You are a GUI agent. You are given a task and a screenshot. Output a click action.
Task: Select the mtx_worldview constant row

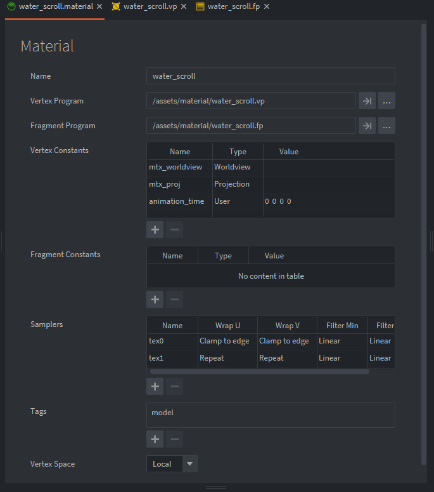(x=176, y=167)
